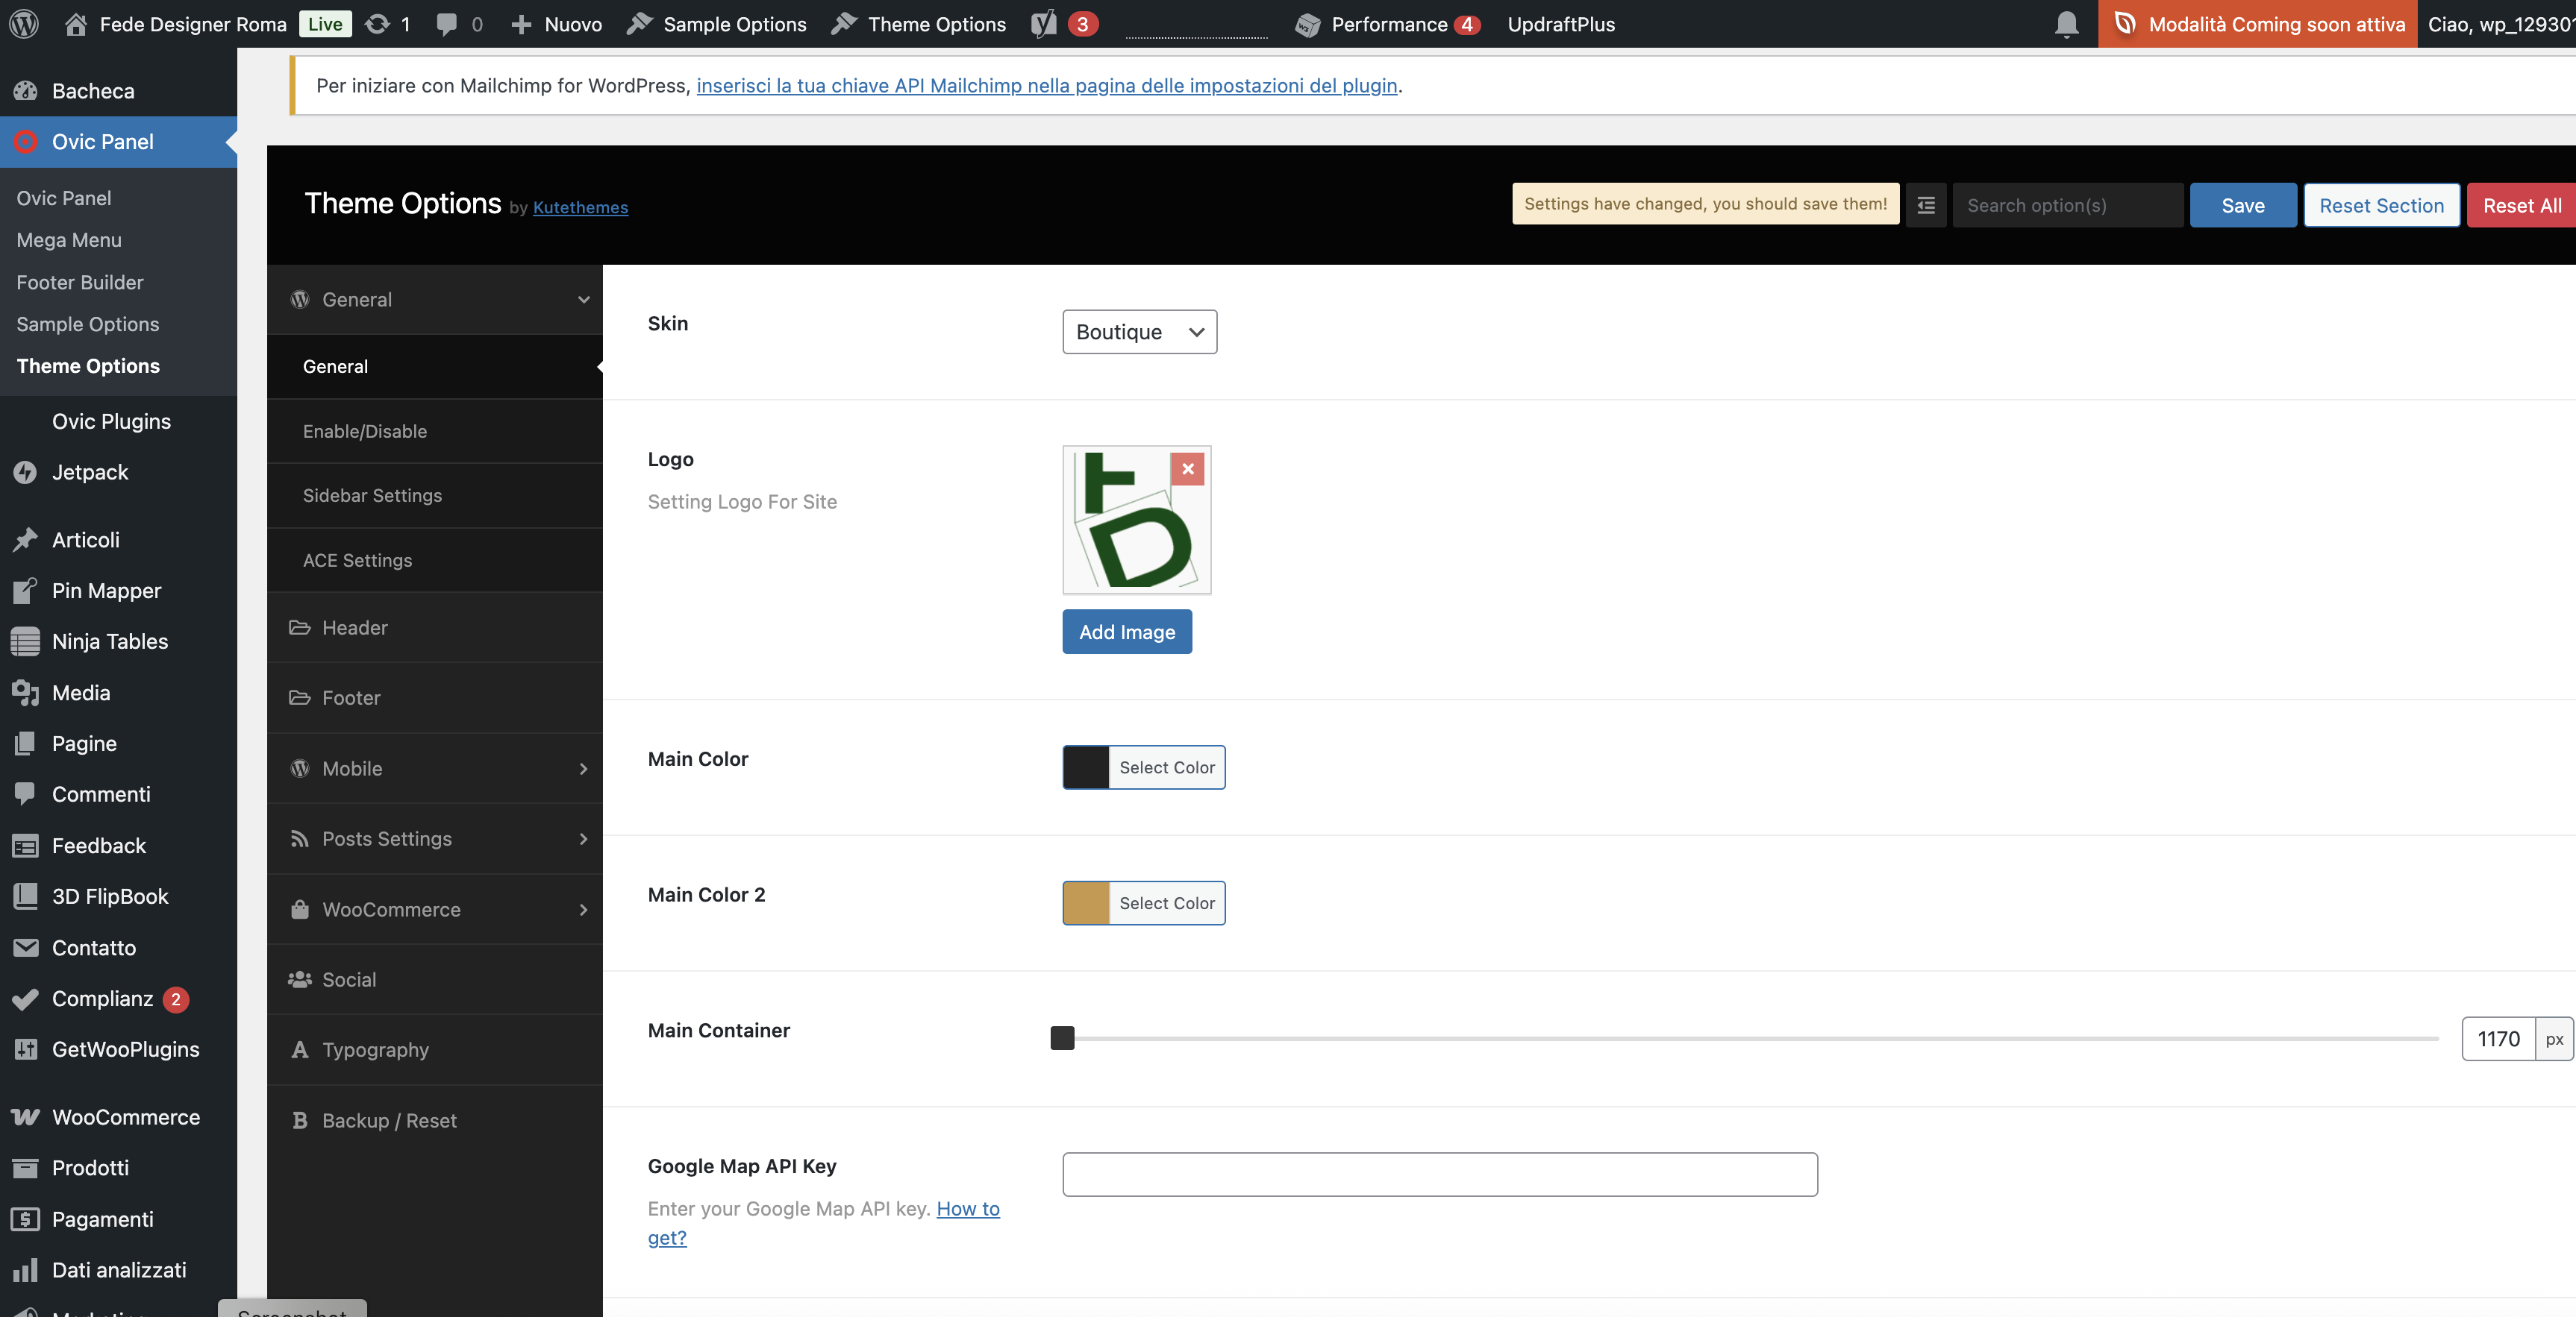Expand the WooCommerce options section
Viewport: 2576px width, 1317px height.
(435, 909)
